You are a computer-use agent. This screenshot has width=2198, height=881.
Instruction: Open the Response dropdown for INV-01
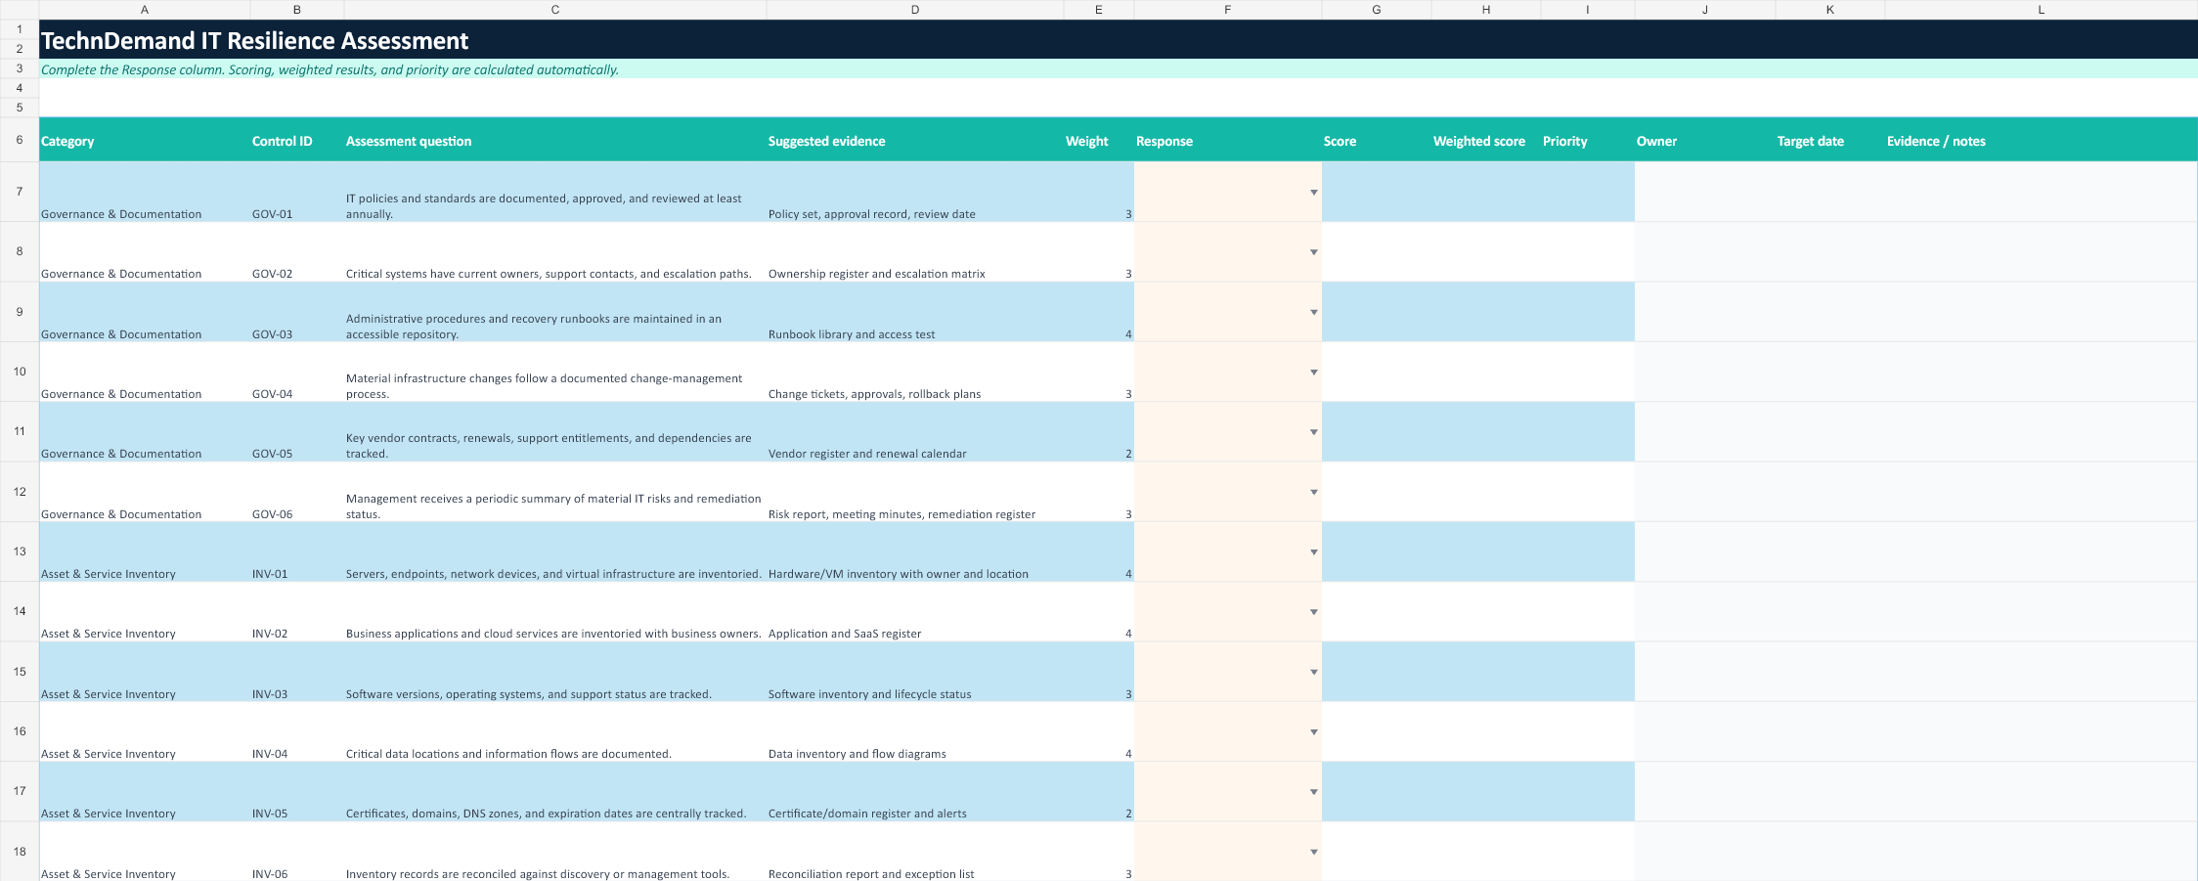(x=1313, y=552)
